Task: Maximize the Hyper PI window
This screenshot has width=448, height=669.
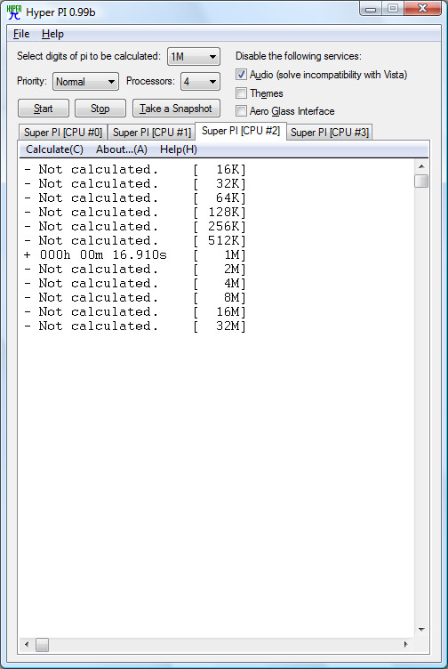Action: [393, 9]
